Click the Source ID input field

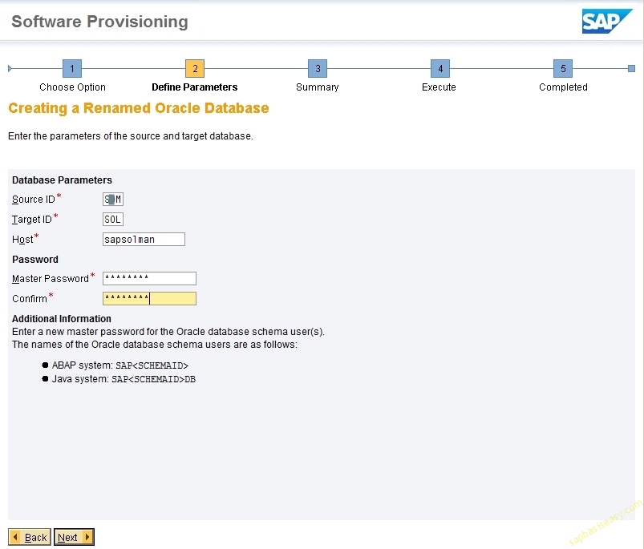click(113, 200)
